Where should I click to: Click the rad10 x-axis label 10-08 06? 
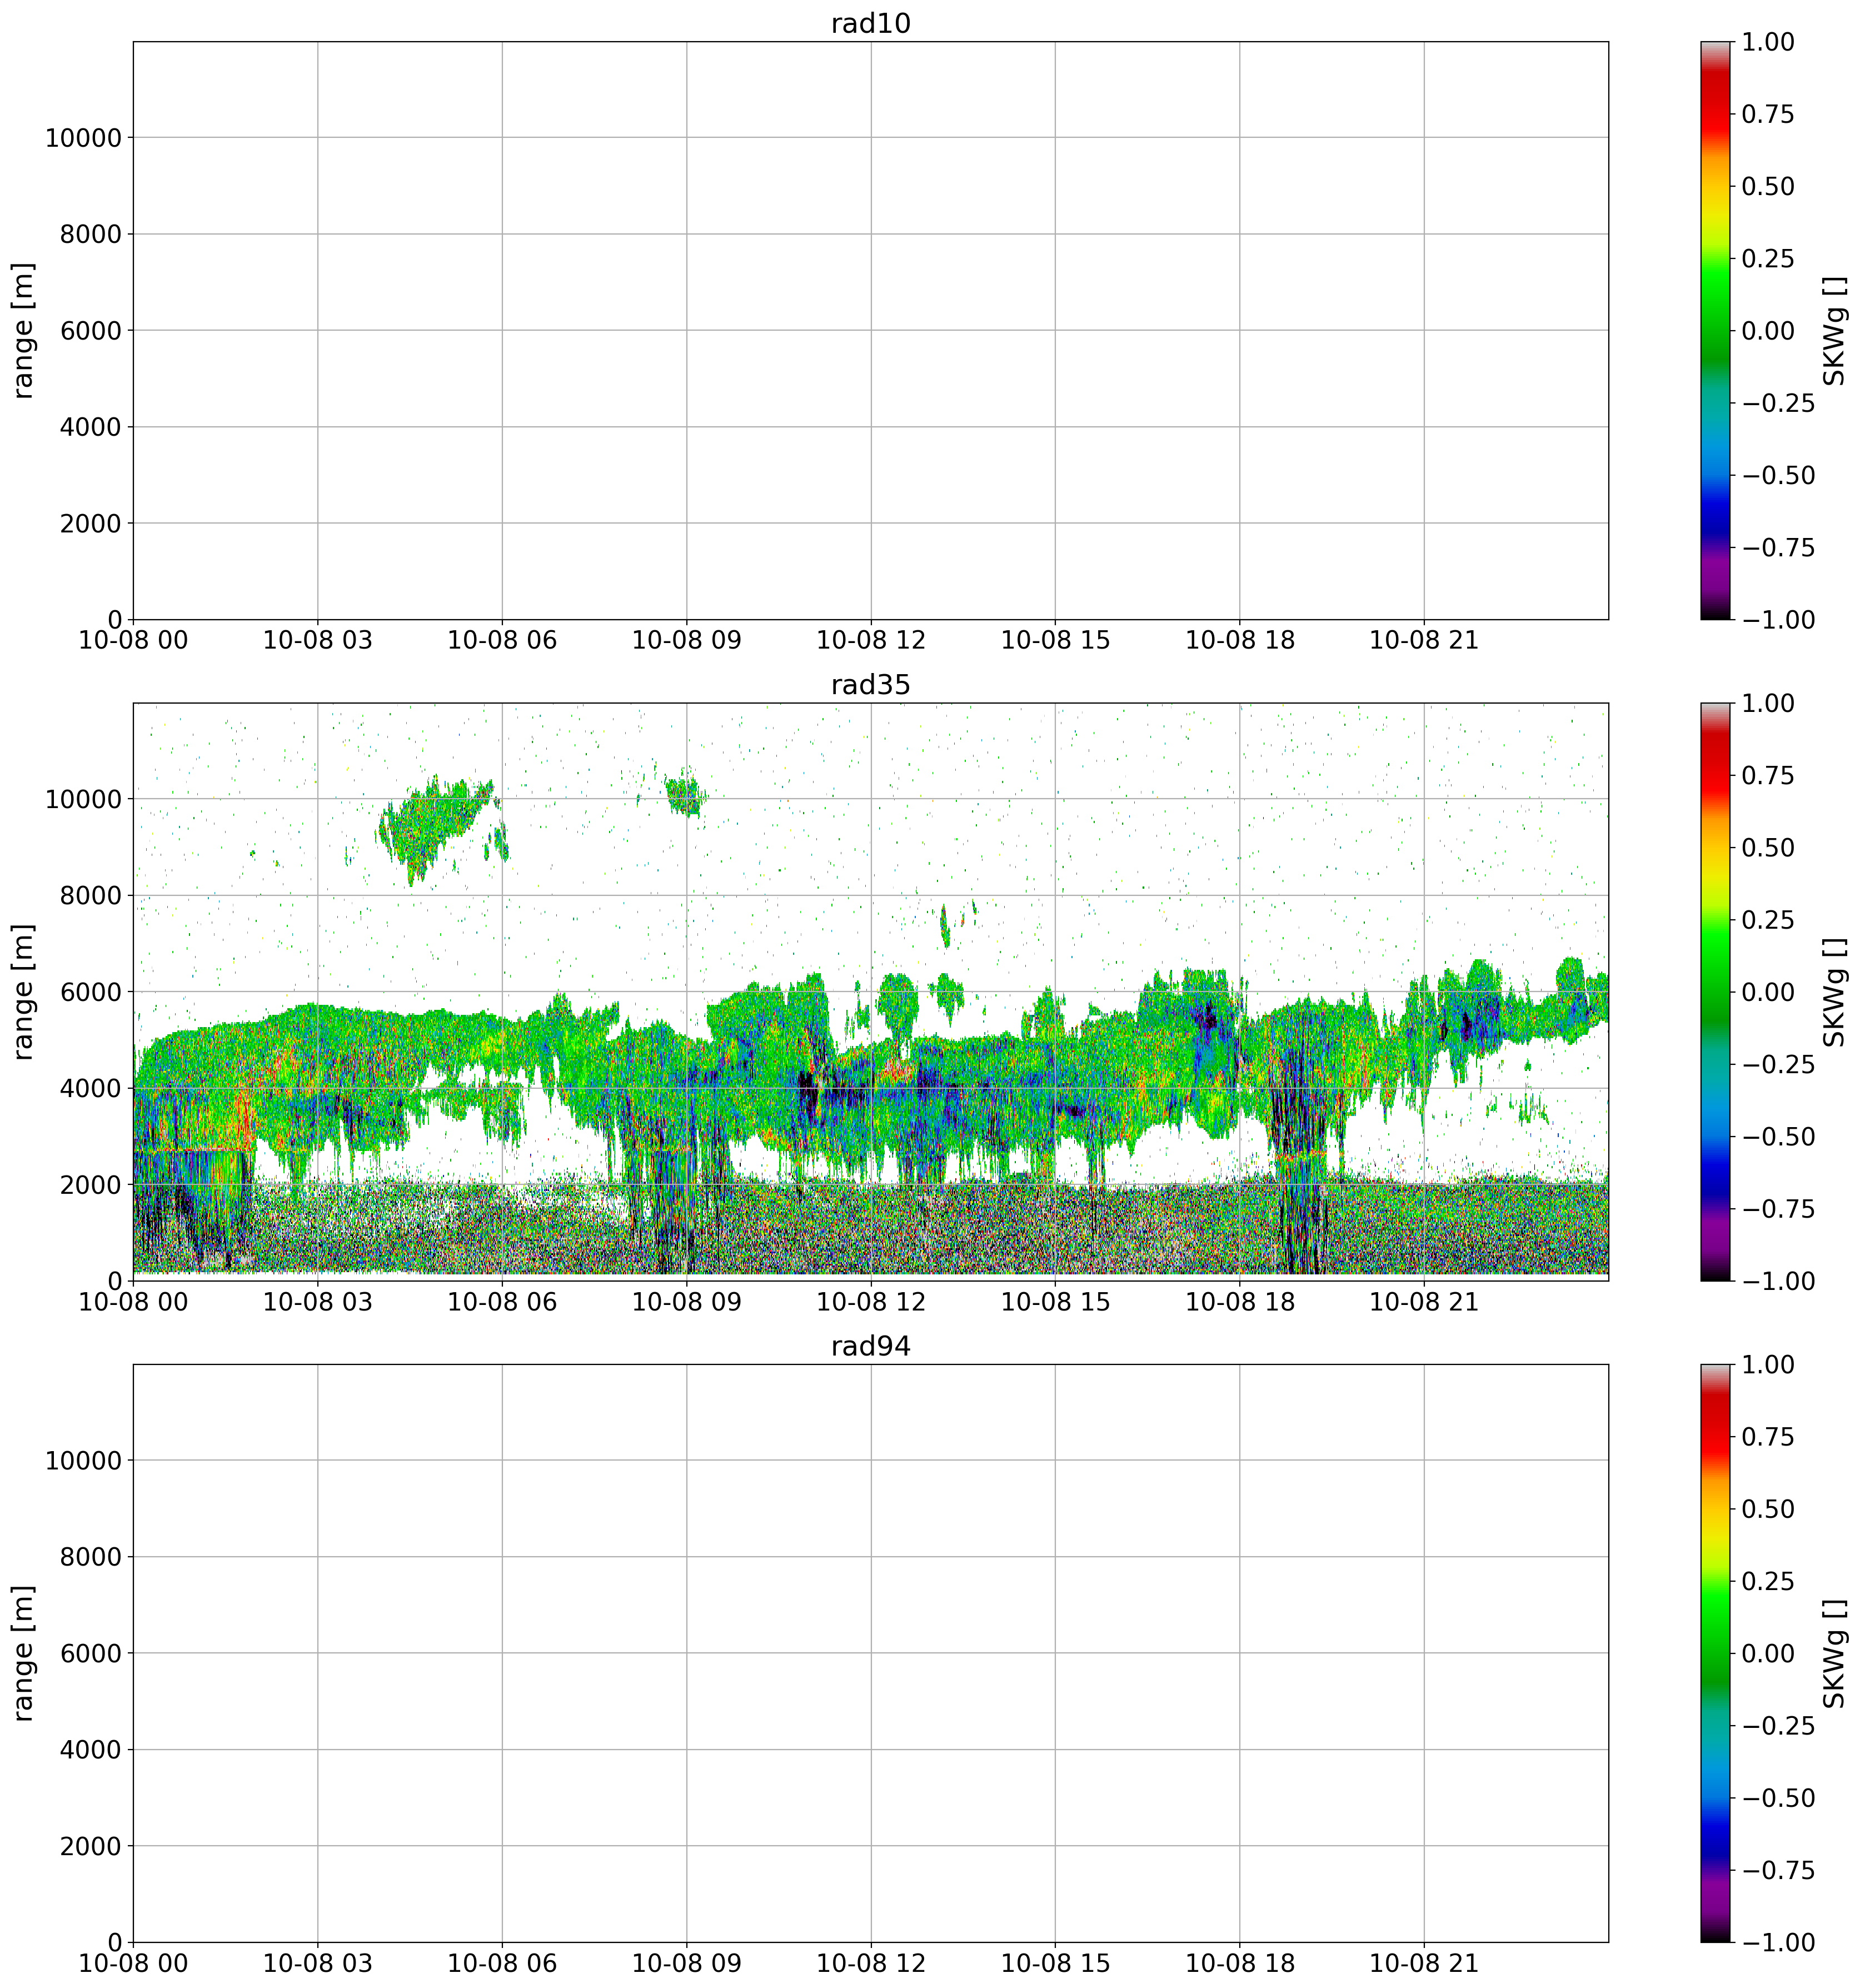[502, 640]
